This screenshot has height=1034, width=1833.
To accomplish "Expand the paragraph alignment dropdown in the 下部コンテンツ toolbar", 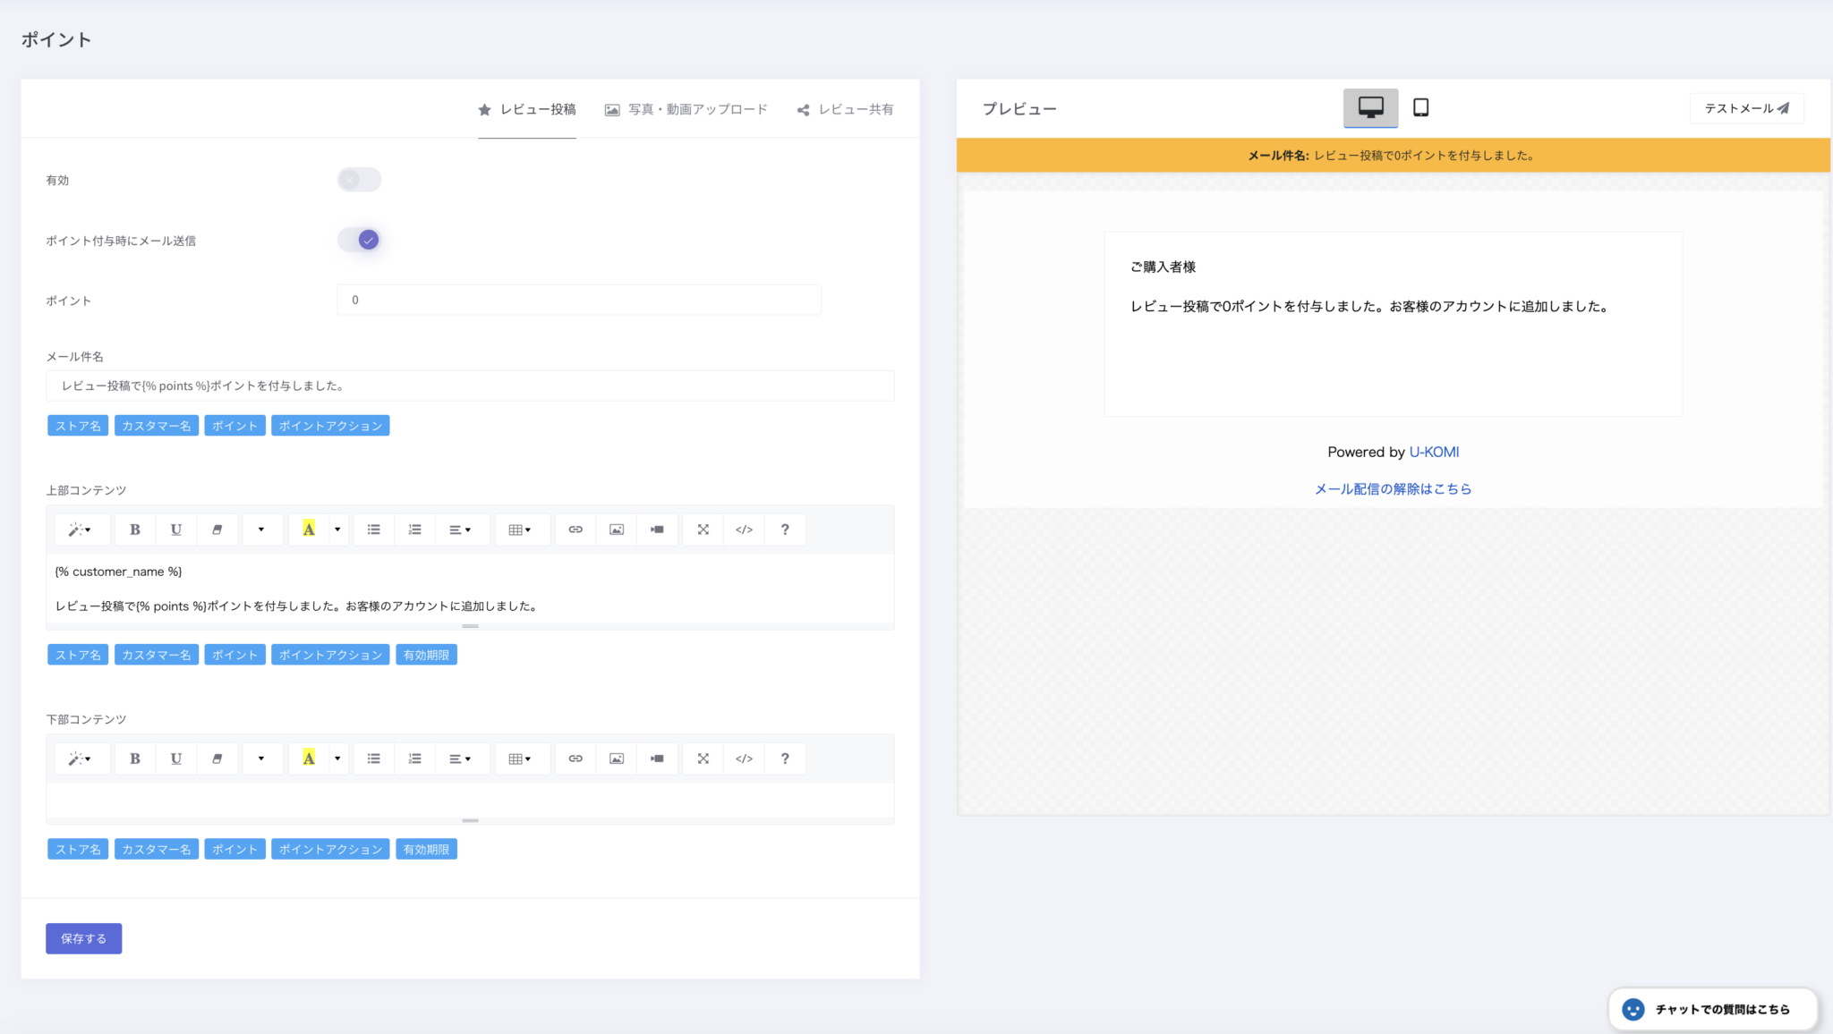I will pyautogui.click(x=460, y=759).
